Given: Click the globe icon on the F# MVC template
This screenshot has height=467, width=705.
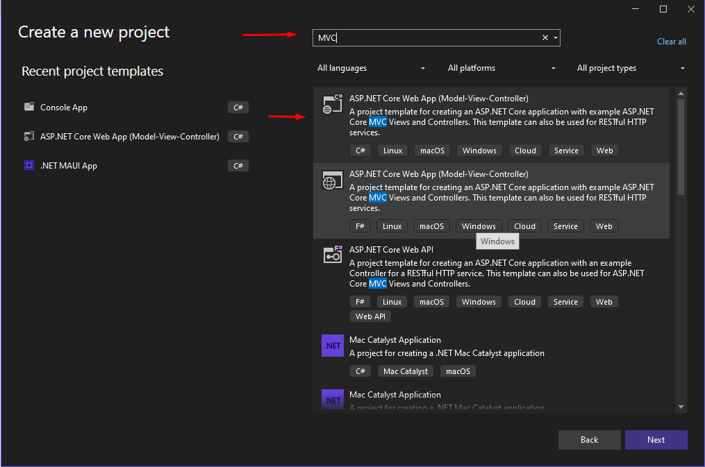Looking at the screenshot, I should pos(332,180).
